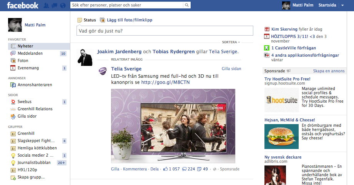Click the 'Vad gör du just nu?' status box
Screen dimensions: 354x185
165,31
